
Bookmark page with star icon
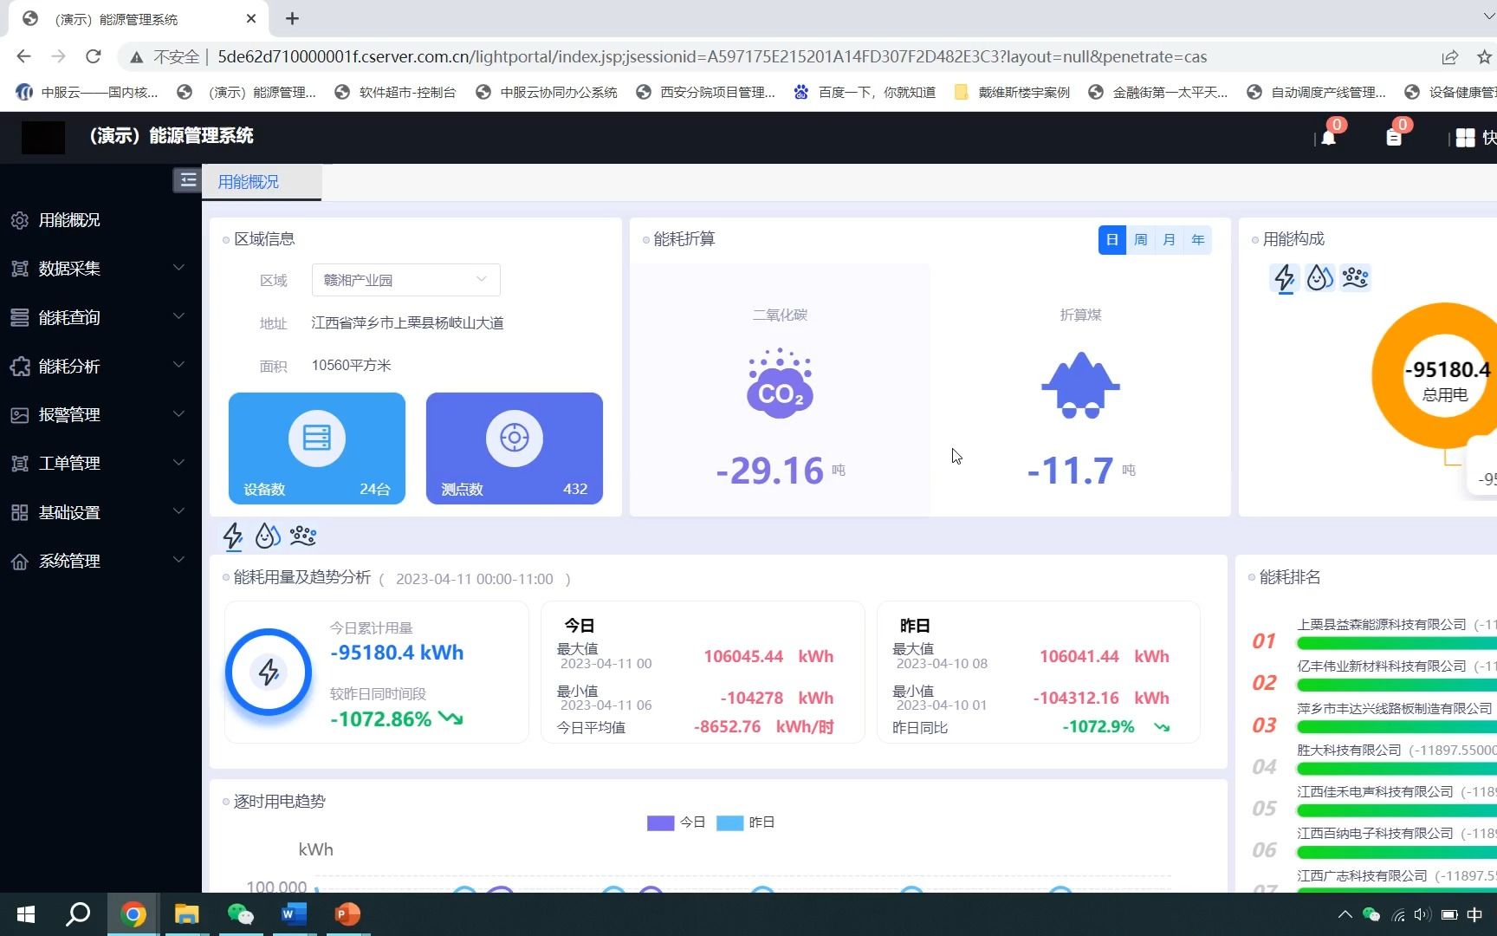[1484, 57]
